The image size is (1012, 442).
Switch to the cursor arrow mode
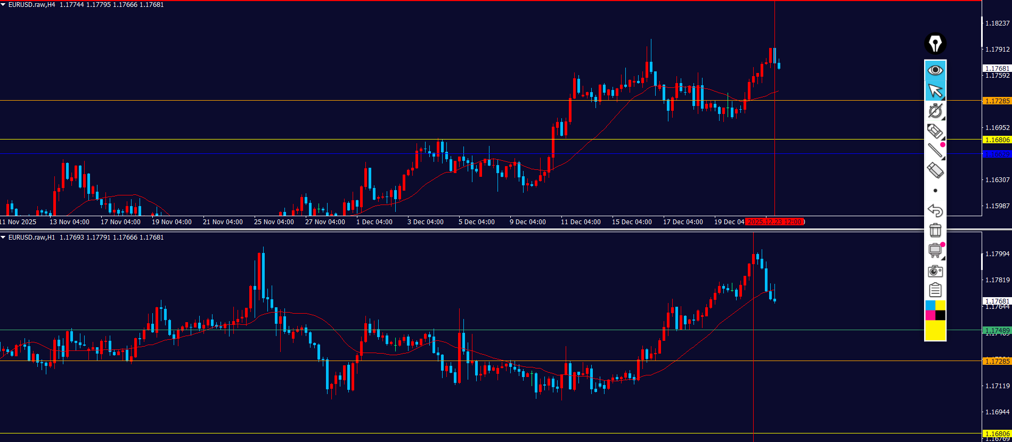[x=935, y=91]
